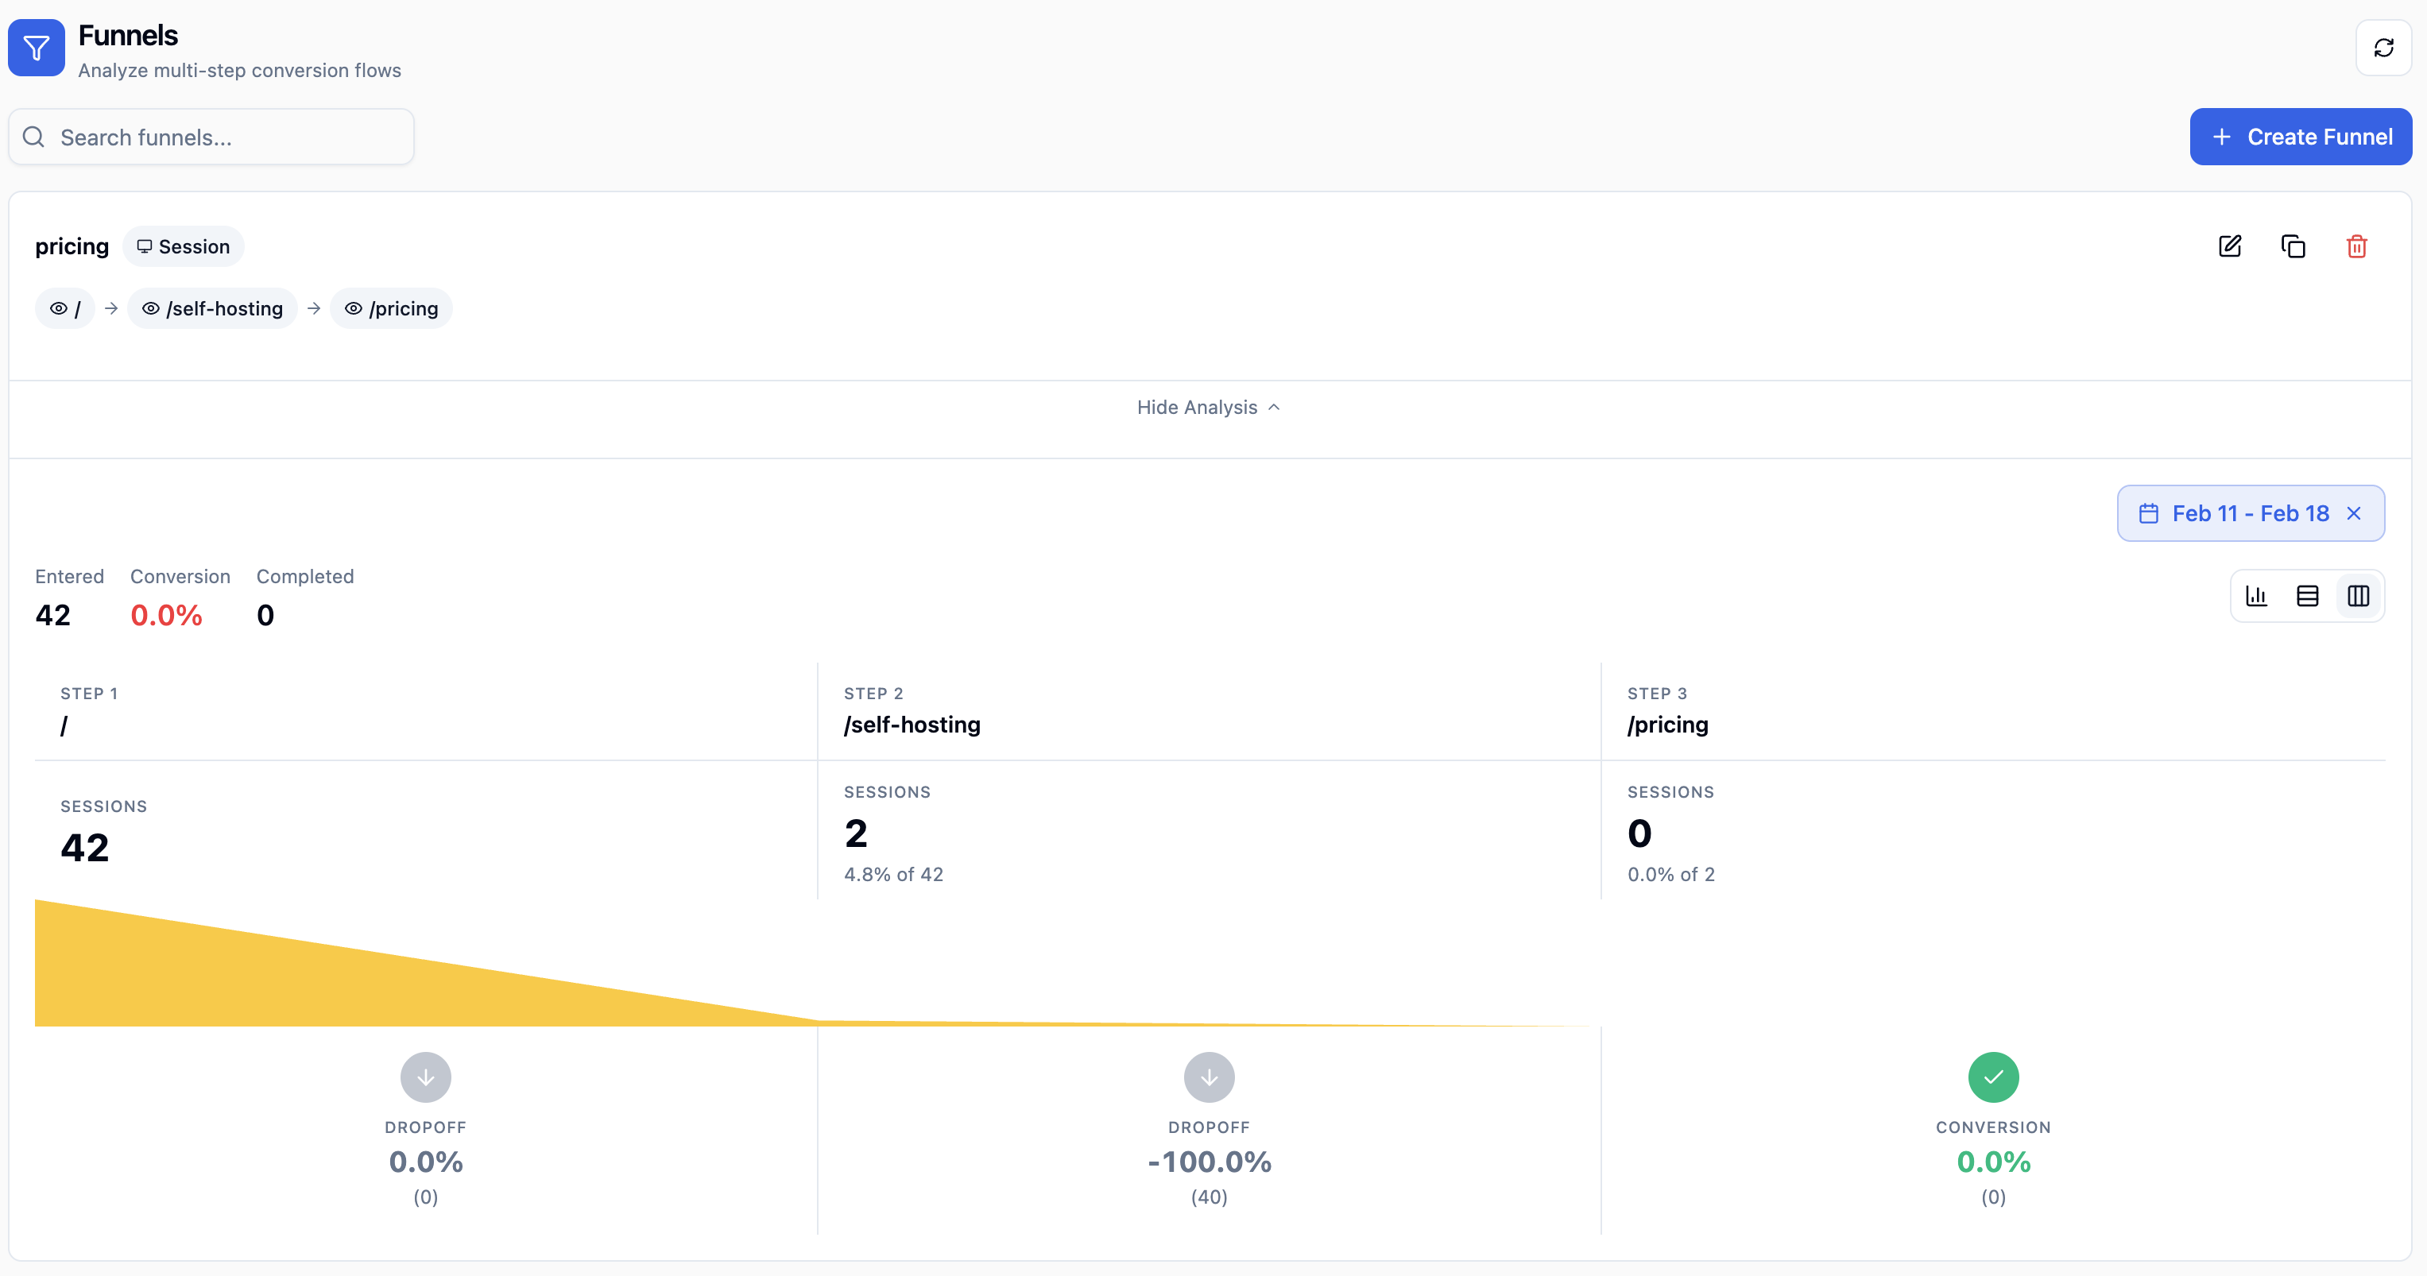
Task: Click the Create Funnel button
Action: (2301, 137)
